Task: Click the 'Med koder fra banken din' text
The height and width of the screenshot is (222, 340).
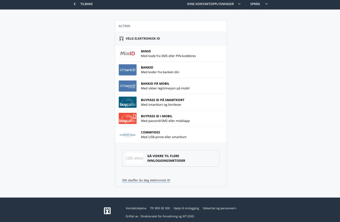Action: click(x=160, y=72)
